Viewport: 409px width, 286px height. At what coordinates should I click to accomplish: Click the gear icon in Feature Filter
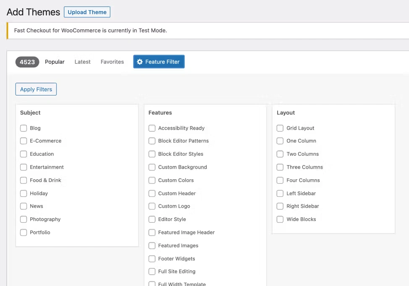[140, 62]
